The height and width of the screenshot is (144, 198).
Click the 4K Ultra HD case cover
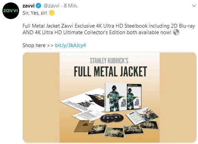point(134,97)
